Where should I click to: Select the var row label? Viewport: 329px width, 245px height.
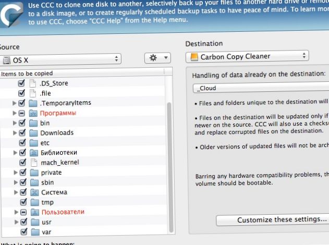pyautogui.click(x=46, y=232)
